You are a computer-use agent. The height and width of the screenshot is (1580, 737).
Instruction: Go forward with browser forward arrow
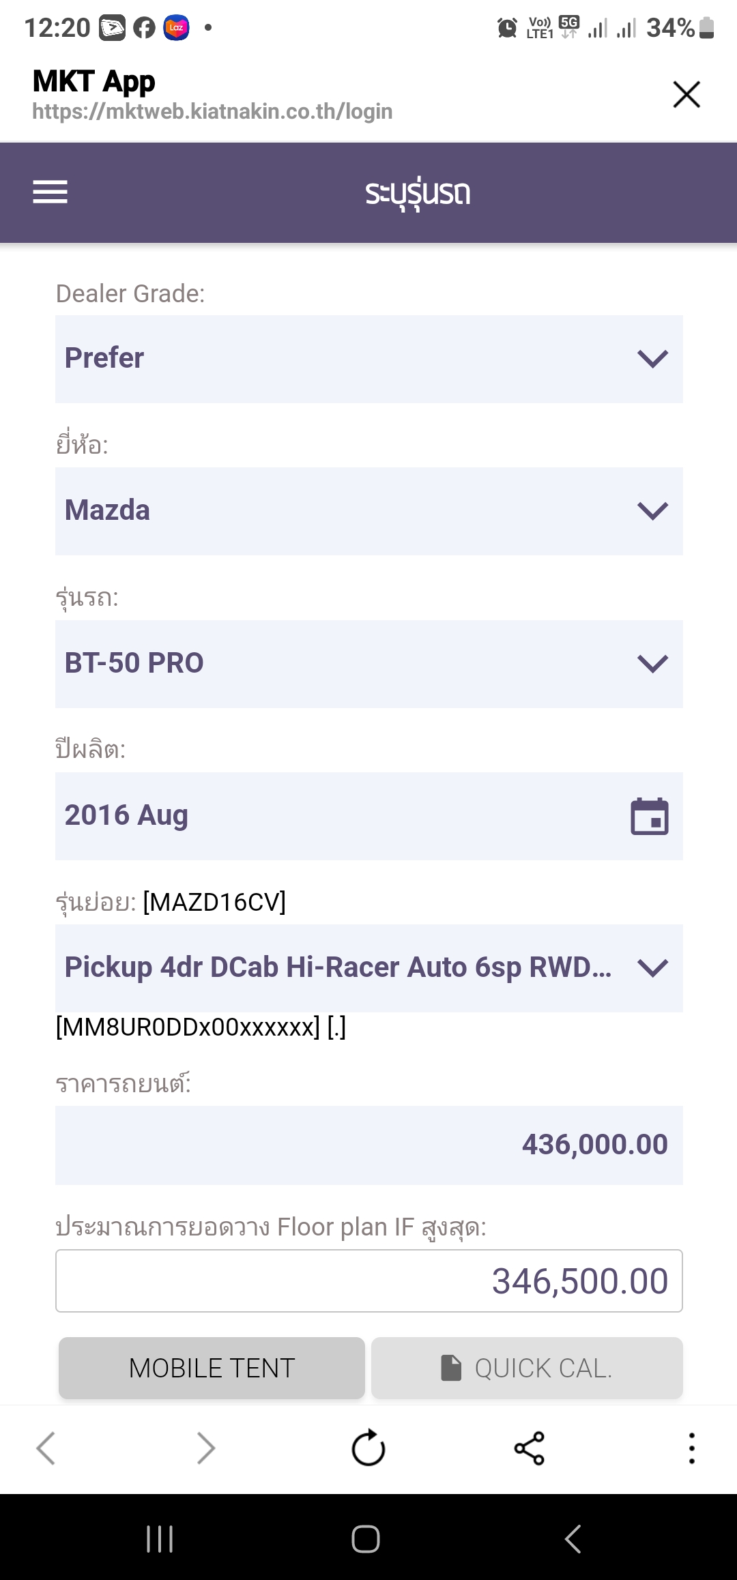click(x=205, y=1448)
